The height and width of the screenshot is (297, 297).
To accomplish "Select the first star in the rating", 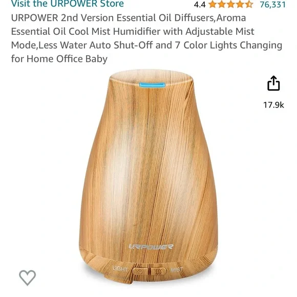I will pyautogui.click(x=213, y=4).
